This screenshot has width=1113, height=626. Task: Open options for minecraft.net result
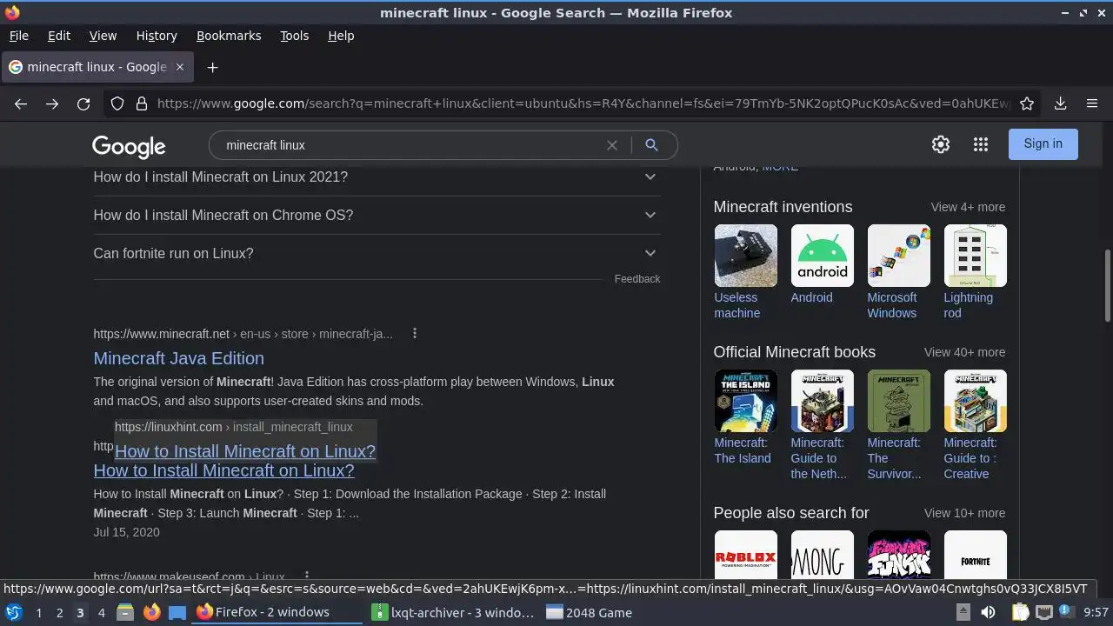coord(415,333)
